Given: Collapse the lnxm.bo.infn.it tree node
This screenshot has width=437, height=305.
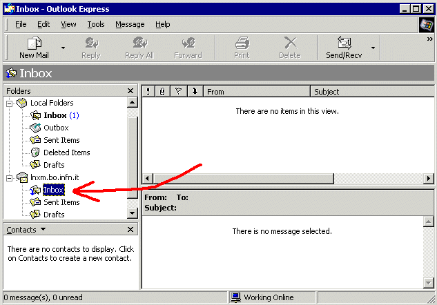Looking at the screenshot, I should [x=9, y=178].
